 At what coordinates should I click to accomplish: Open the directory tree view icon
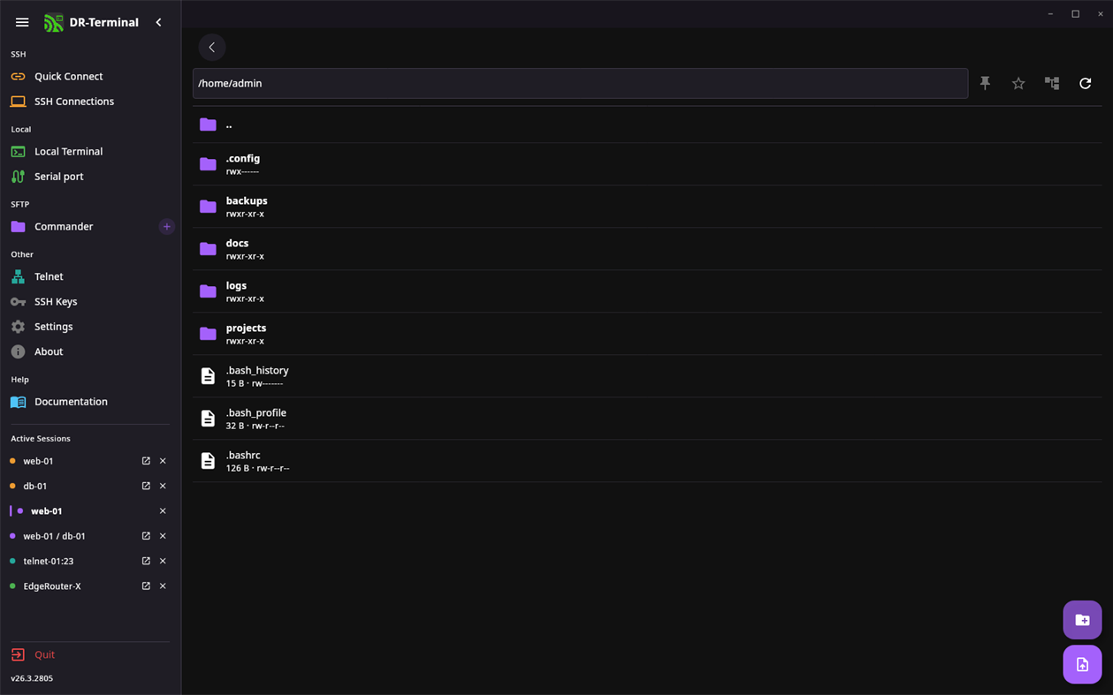tap(1052, 83)
